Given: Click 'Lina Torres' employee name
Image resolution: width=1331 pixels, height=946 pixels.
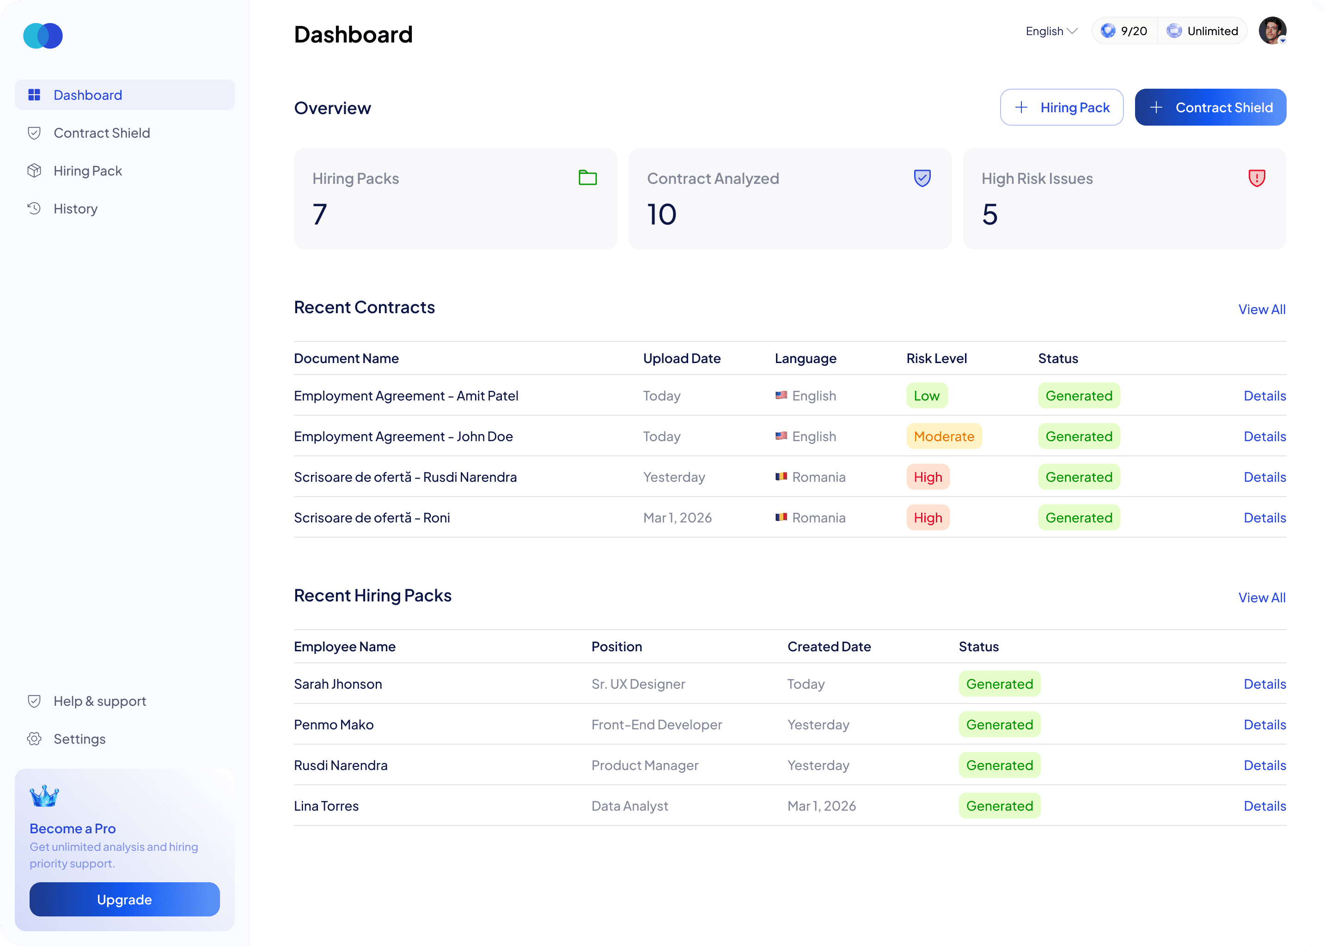Looking at the screenshot, I should click(x=326, y=806).
